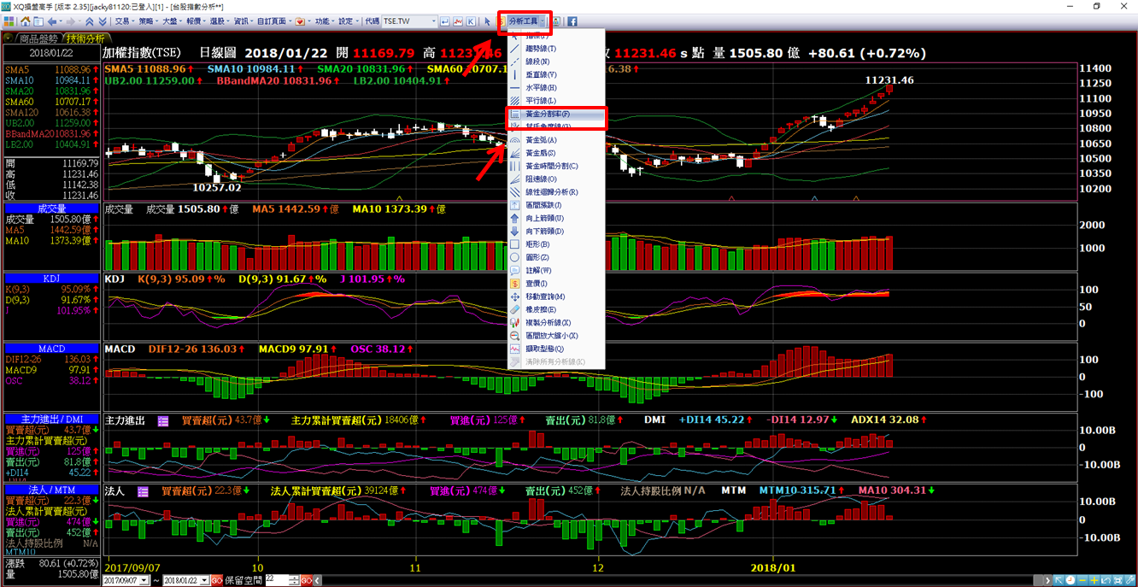
Task: Expand the TSE.TW symbol code dropdown
Action: coord(433,21)
